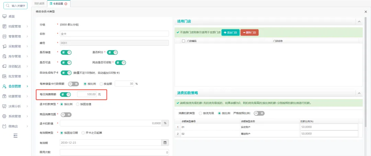The image size is (371, 156).
Task: Click the 系统管理 gear icon
Action: tap(4, 116)
